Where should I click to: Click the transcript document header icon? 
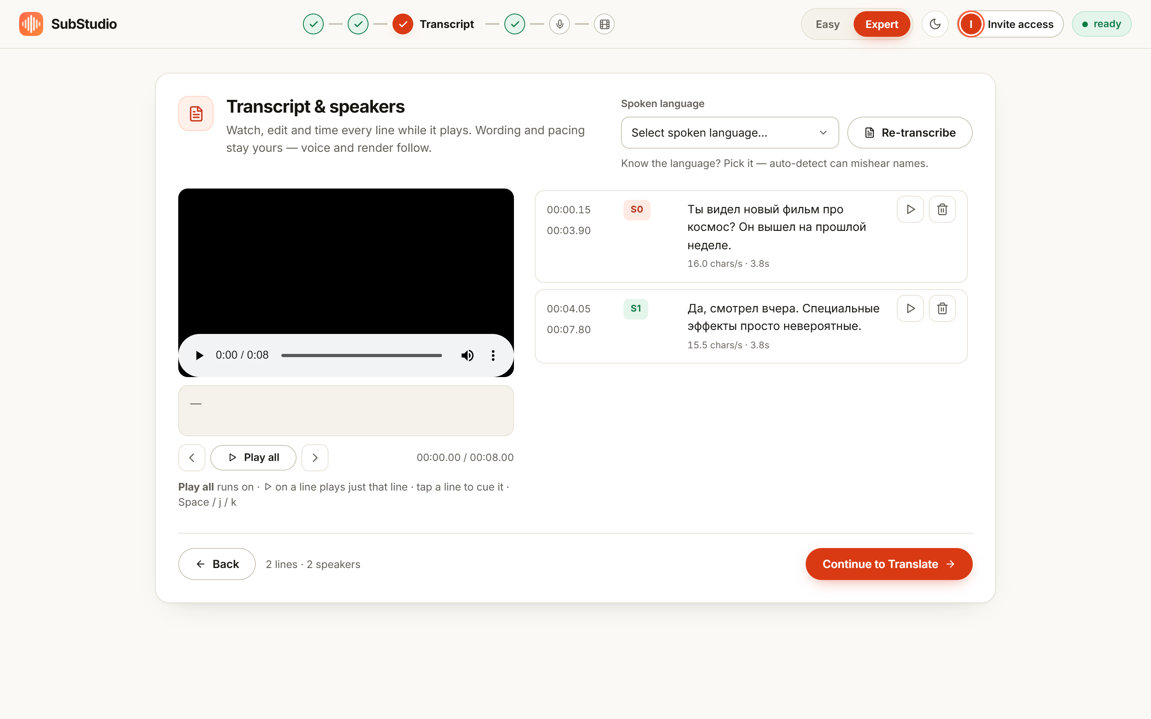click(x=196, y=114)
